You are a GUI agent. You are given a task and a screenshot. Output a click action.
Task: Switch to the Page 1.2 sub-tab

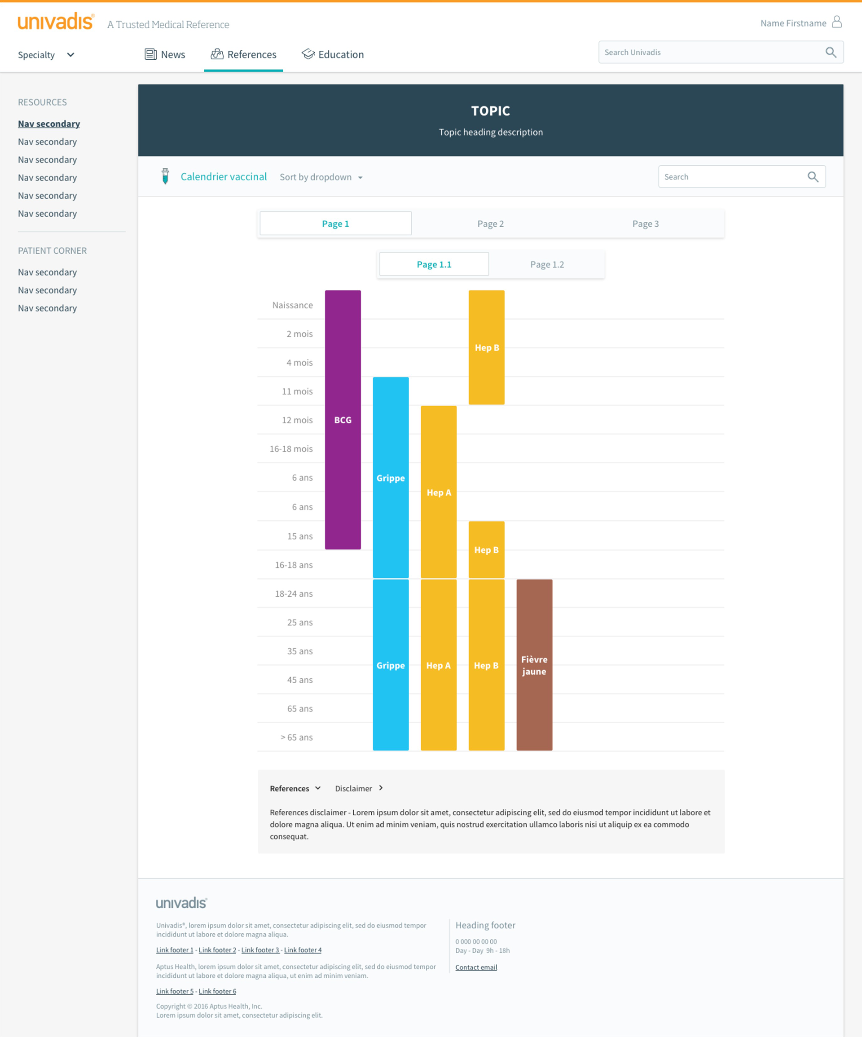pyautogui.click(x=547, y=265)
